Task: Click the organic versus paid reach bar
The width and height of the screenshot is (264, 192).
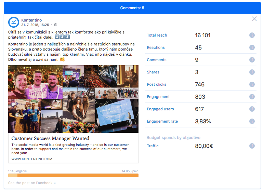Action: 73,175
